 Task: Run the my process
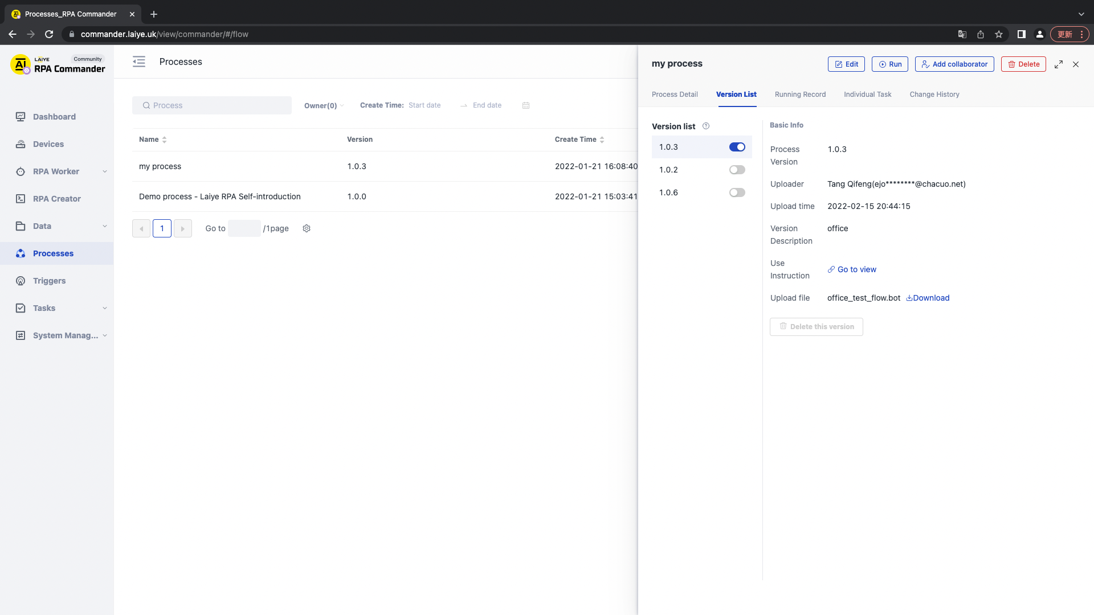pyautogui.click(x=889, y=64)
